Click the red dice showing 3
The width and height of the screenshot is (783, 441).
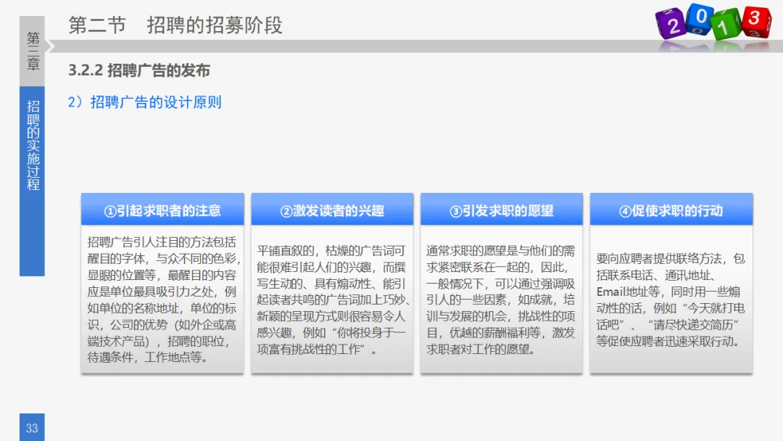[756, 21]
